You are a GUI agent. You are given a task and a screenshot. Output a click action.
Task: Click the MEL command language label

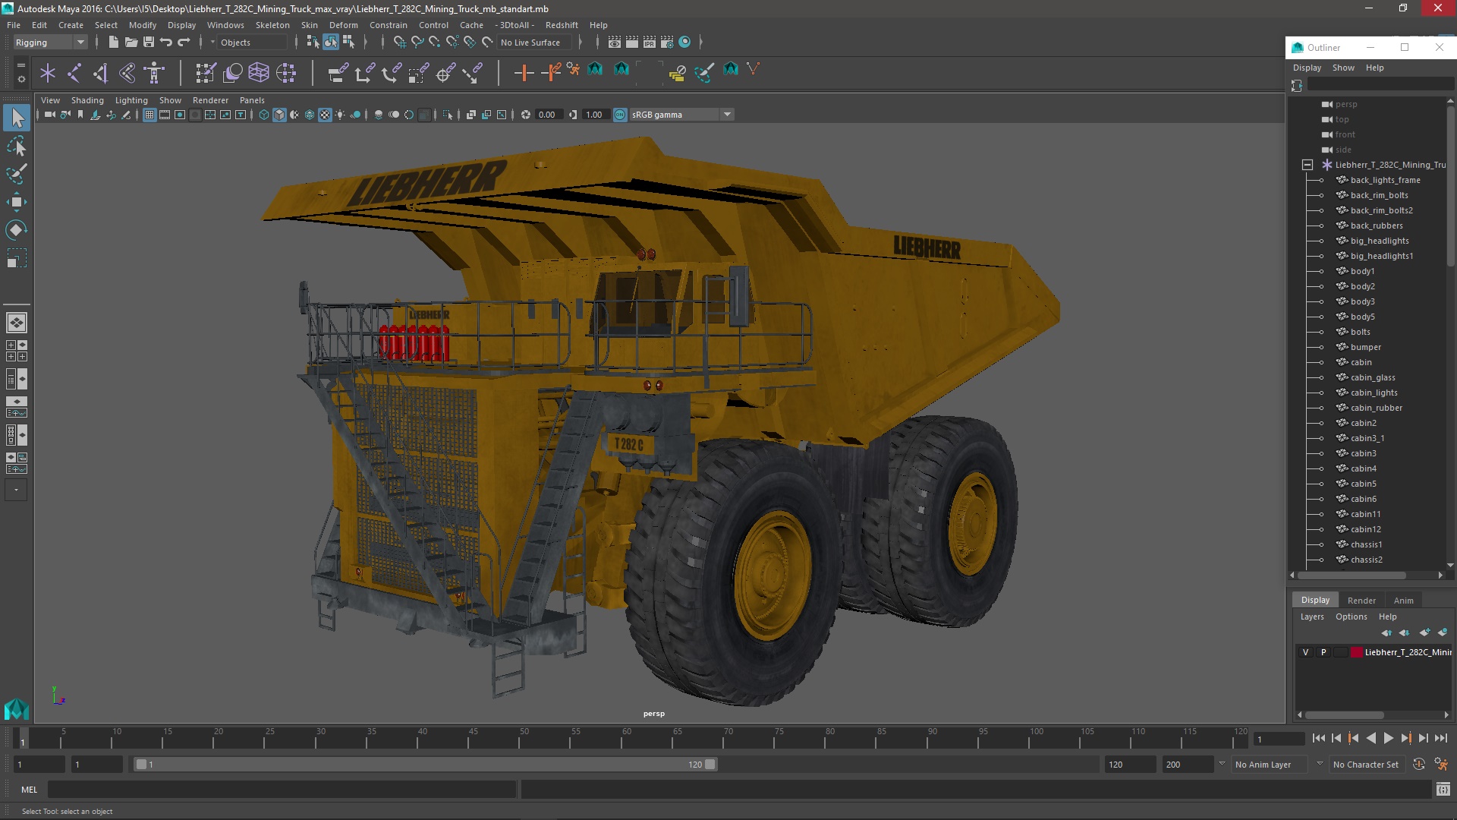pyautogui.click(x=29, y=790)
